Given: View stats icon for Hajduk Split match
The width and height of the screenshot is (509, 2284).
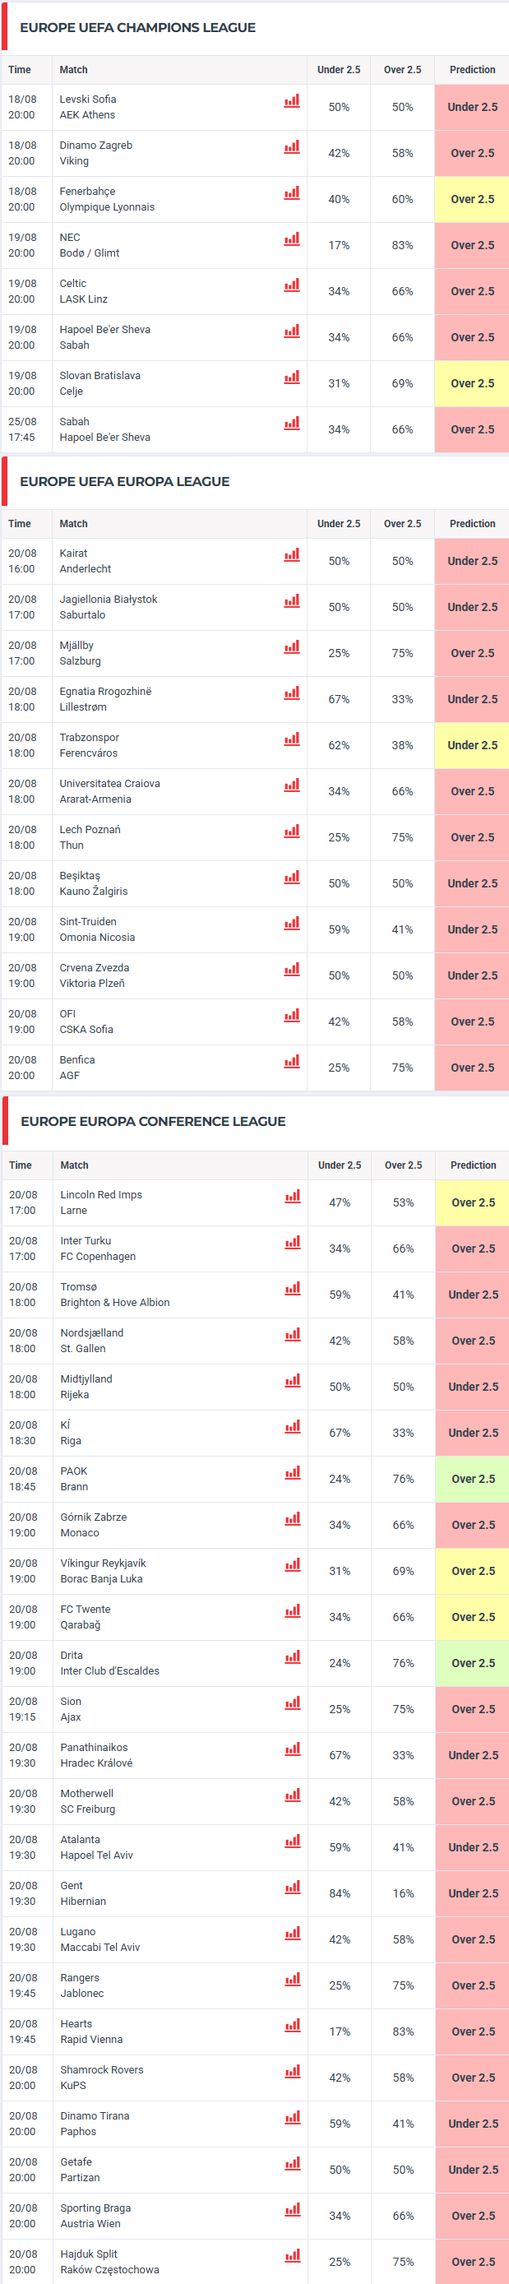Looking at the screenshot, I should [293, 2258].
